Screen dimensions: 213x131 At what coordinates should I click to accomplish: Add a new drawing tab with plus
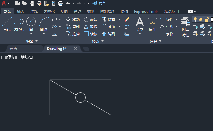[x=86, y=49]
